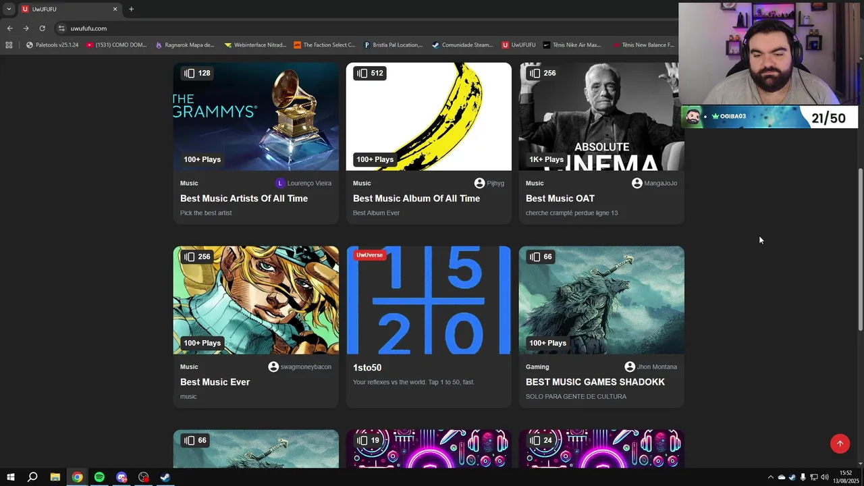This screenshot has height=486, width=864.
Task: Open the Tênis New Balance bookmark
Action: [643, 45]
